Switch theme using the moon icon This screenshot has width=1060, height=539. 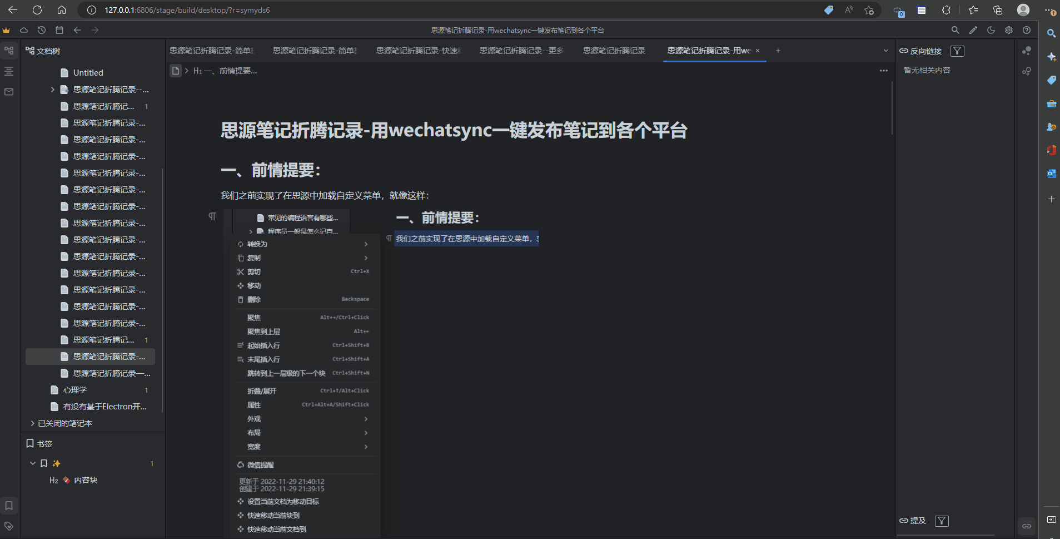[992, 30]
